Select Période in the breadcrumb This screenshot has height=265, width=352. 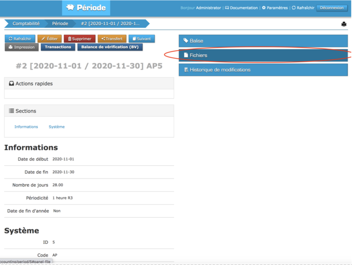[x=60, y=24]
